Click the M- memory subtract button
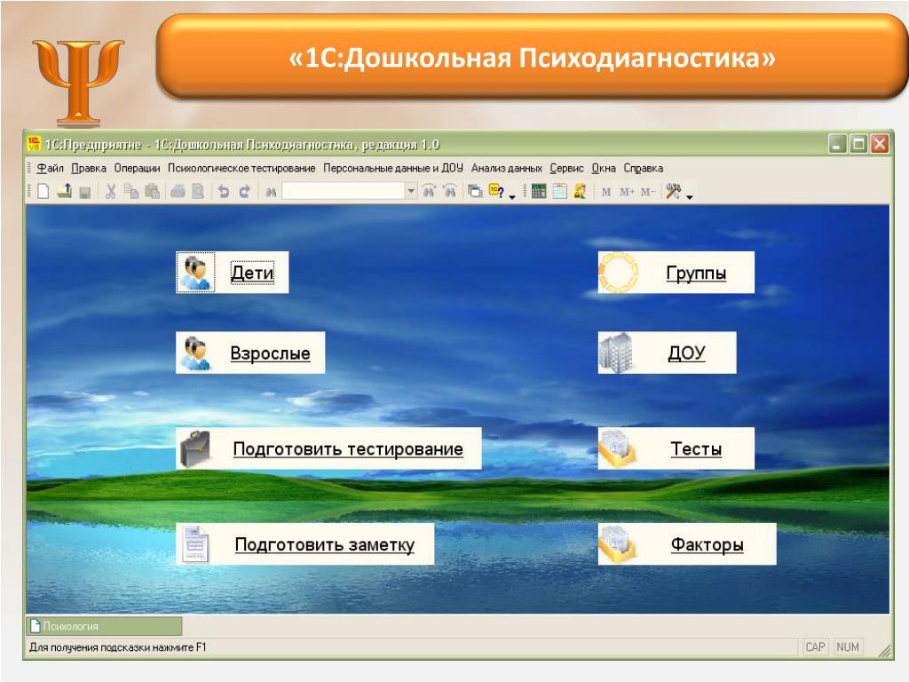 click(x=648, y=192)
